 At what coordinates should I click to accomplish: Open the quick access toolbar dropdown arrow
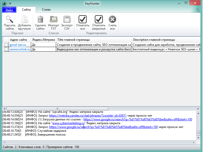(x=10, y=3)
